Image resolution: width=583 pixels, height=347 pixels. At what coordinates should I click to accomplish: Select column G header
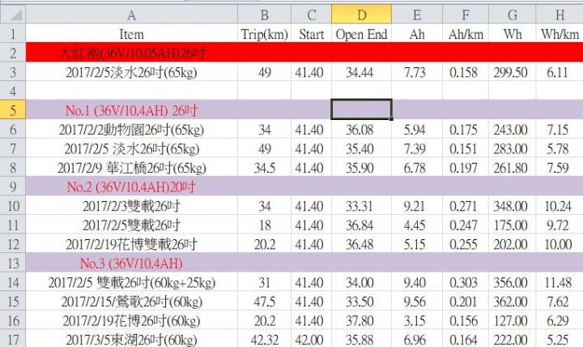coord(513,15)
